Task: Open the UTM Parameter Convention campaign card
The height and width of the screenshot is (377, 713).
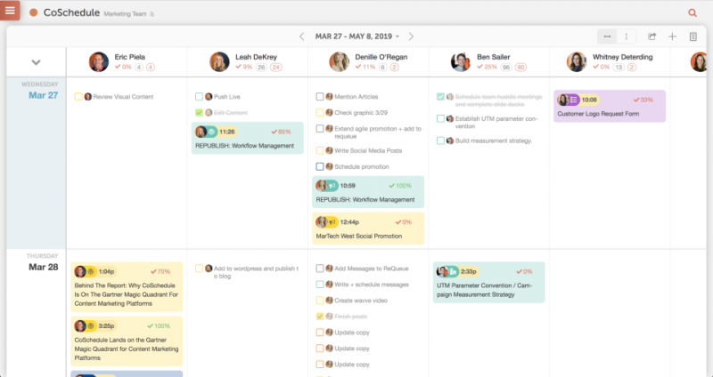Action: 488,282
